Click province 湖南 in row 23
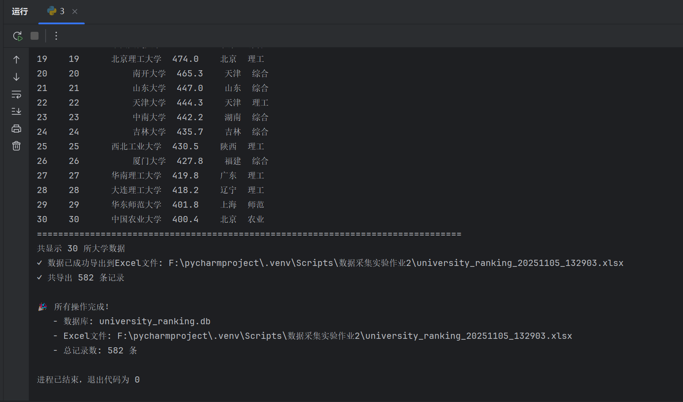683x402 pixels. click(x=233, y=117)
